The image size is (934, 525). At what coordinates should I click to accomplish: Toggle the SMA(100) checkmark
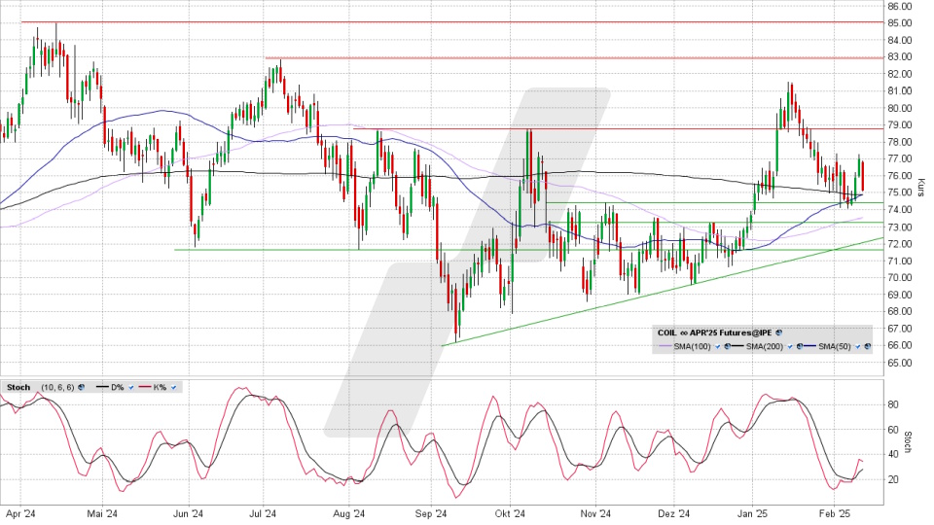pos(718,346)
